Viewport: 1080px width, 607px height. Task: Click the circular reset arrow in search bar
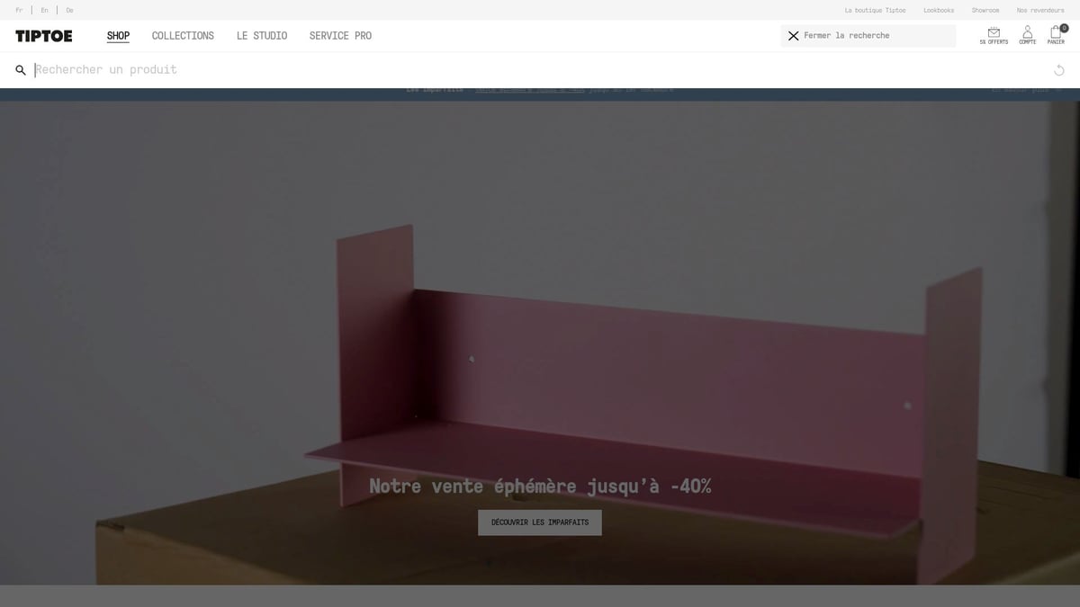[1059, 70]
